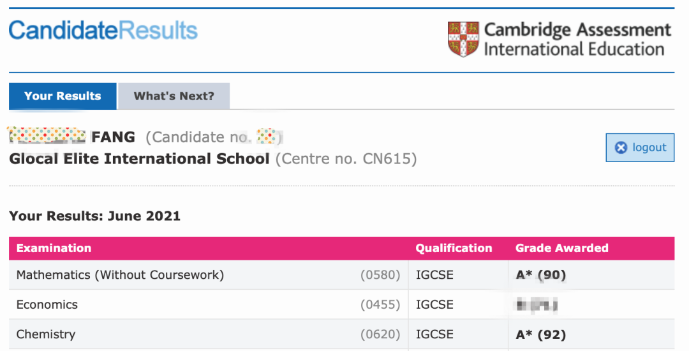Click the Economics syllabus code (0455)
The width and height of the screenshot is (689, 351).
(380, 304)
